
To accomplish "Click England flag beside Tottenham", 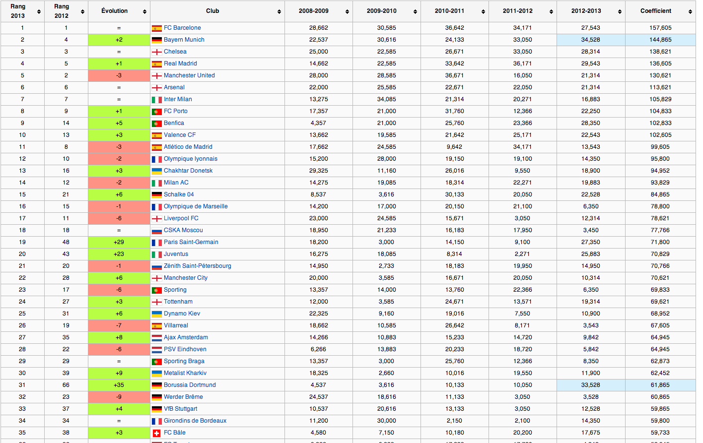I will (157, 302).
